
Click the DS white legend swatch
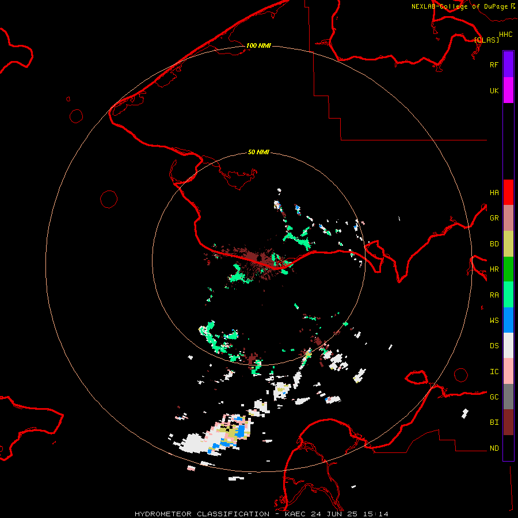pyautogui.click(x=508, y=345)
